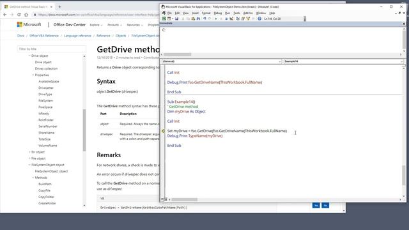Expand the Explore dropdown on docs page
409x230 pixels.
click(x=96, y=25)
